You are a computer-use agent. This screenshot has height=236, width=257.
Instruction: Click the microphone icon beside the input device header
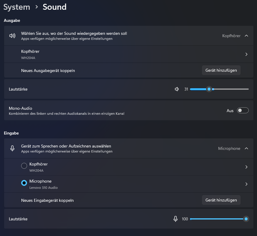pos(12,148)
